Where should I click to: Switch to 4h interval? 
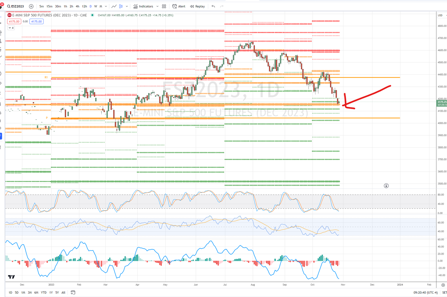click(x=78, y=6)
